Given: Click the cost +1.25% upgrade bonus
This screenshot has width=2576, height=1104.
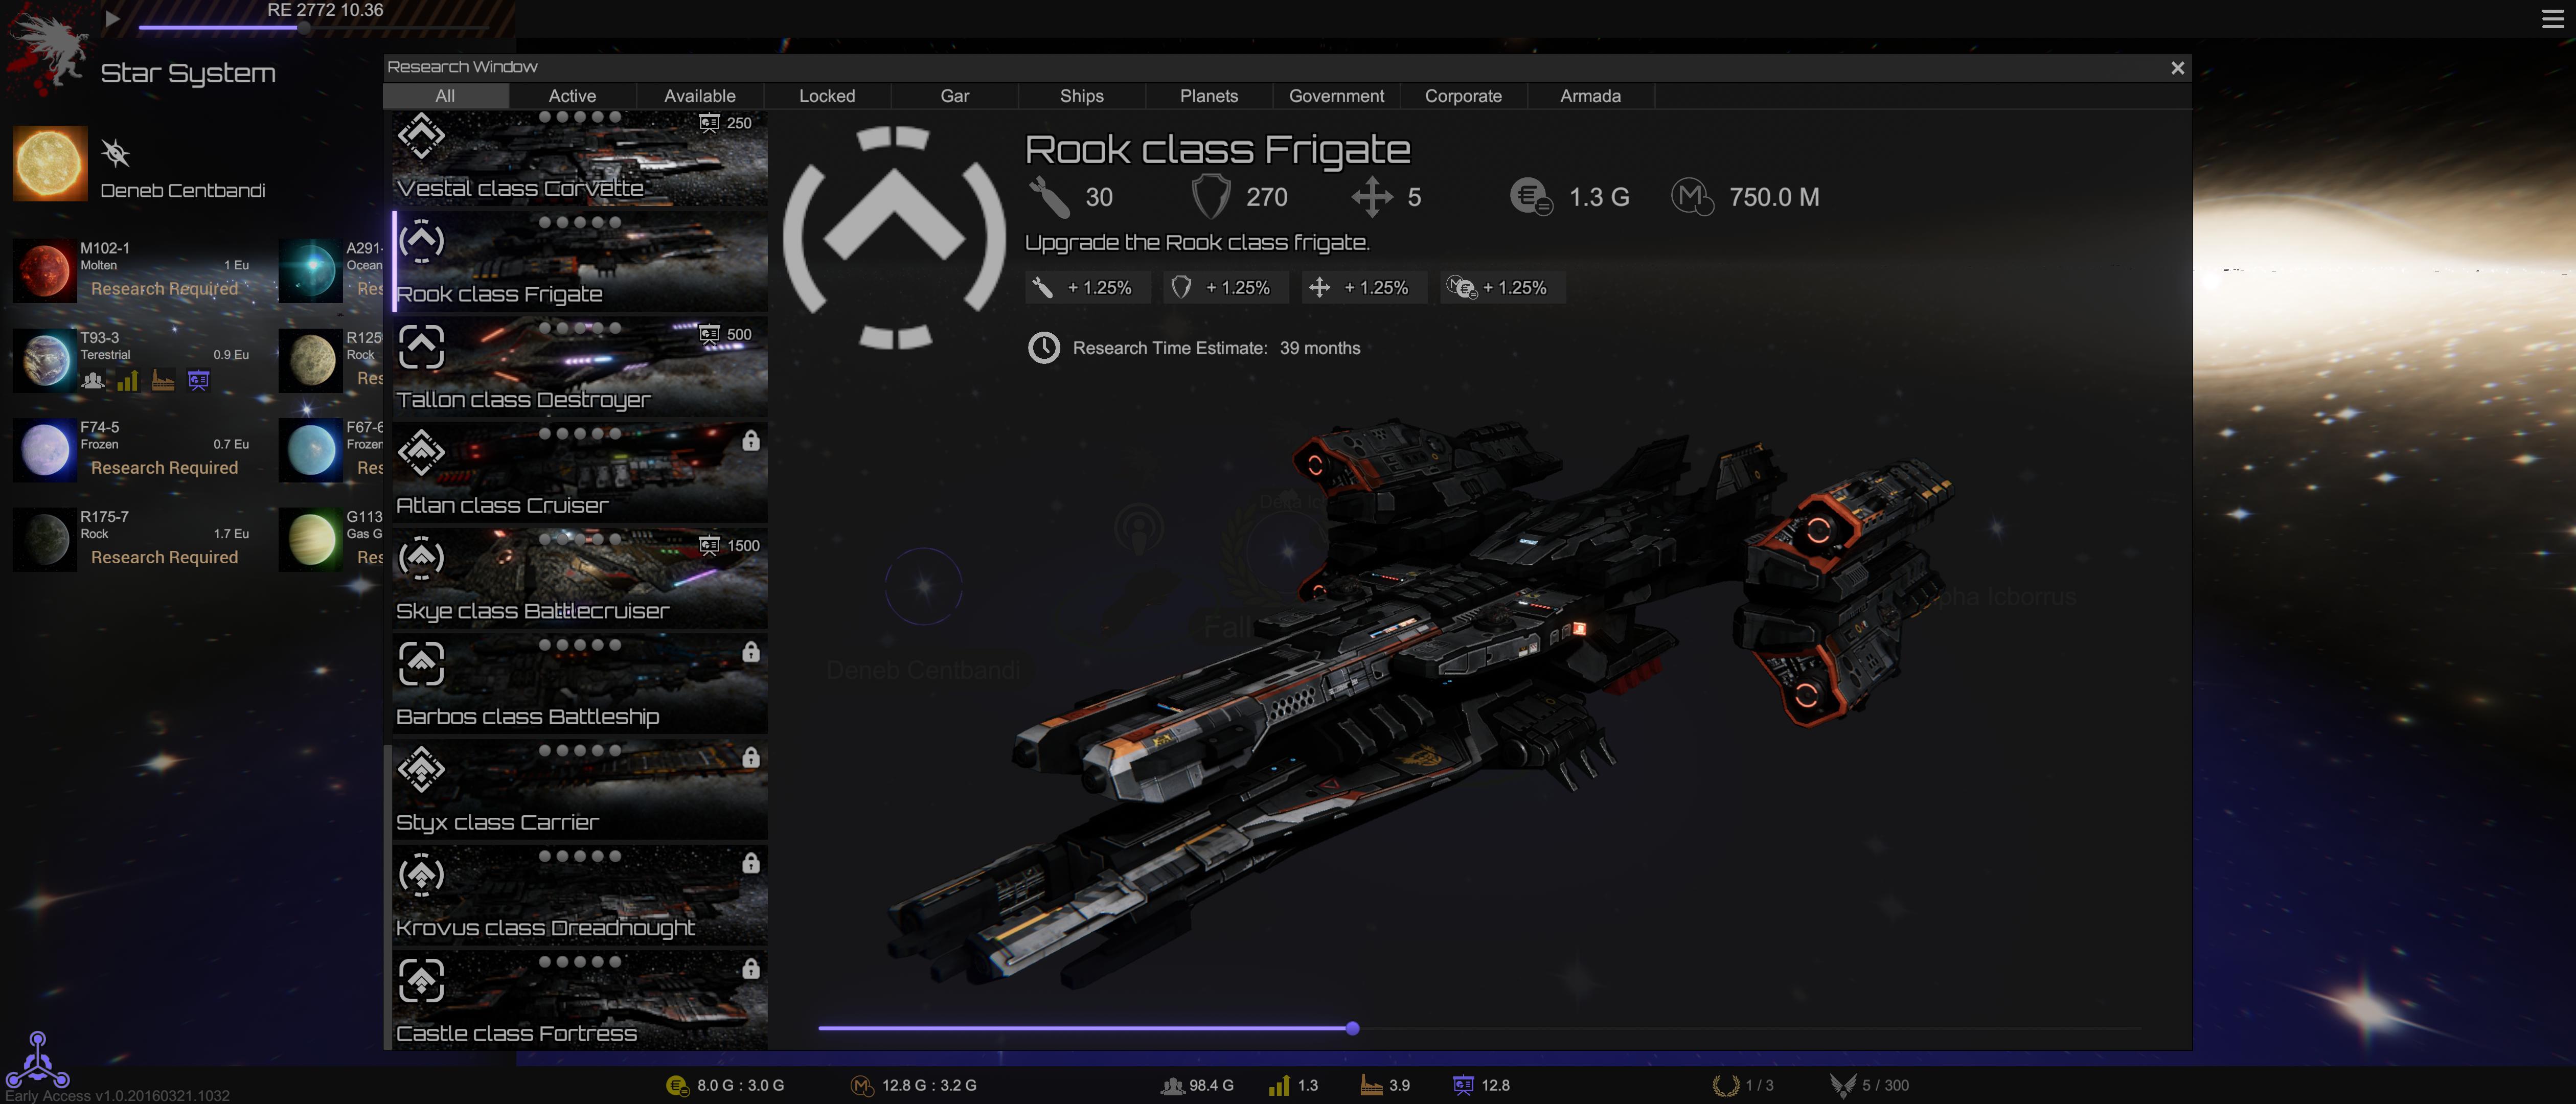Looking at the screenshot, I should 1502,288.
